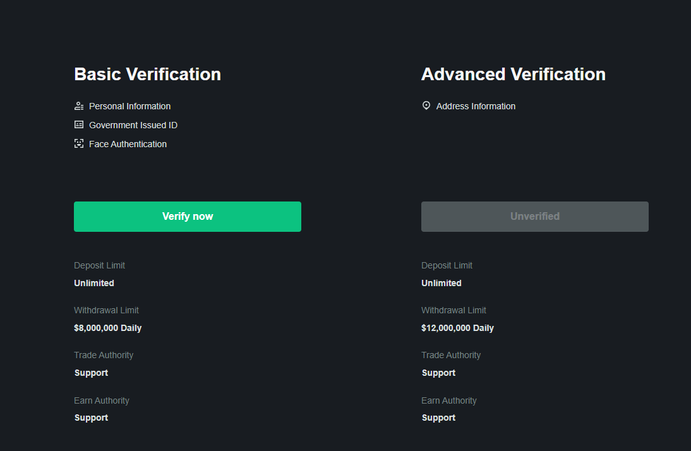Click the Unverified button

534,216
